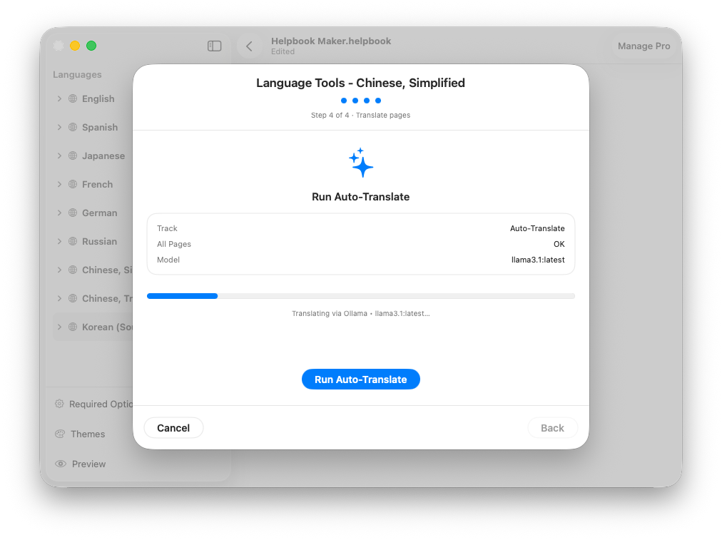Click the Manage Pro button
Viewport: 722px width, 540px height.
[x=644, y=46]
